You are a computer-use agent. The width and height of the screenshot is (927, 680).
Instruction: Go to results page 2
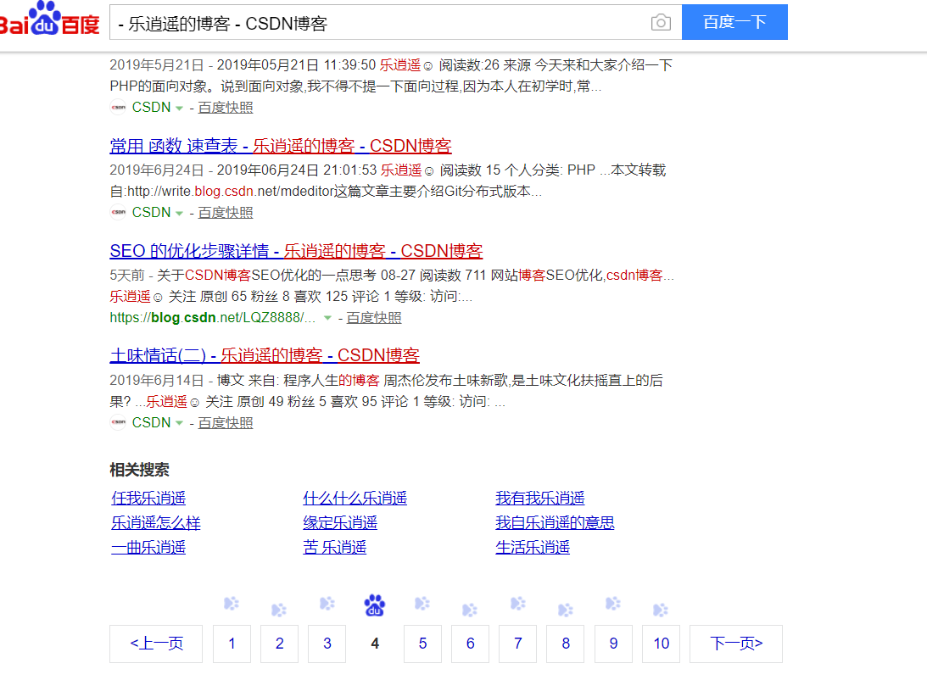pos(280,644)
